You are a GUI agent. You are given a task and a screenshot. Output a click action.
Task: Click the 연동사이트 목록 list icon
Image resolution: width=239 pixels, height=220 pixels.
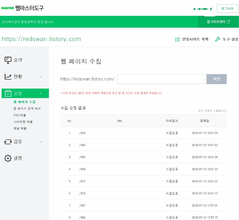pyautogui.click(x=178, y=39)
